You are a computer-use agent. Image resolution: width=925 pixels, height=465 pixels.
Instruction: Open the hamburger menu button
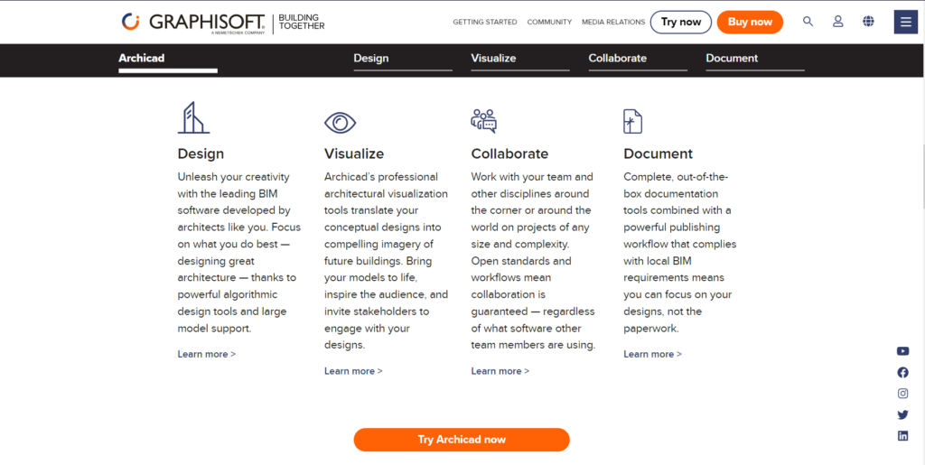[905, 23]
